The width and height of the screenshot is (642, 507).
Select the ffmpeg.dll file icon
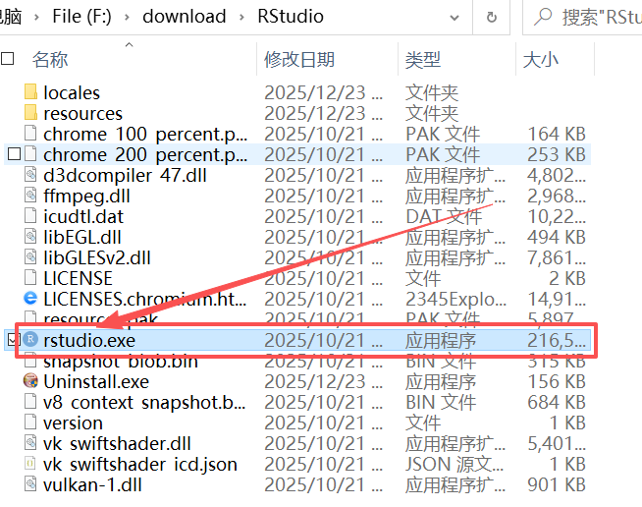point(30,196)
